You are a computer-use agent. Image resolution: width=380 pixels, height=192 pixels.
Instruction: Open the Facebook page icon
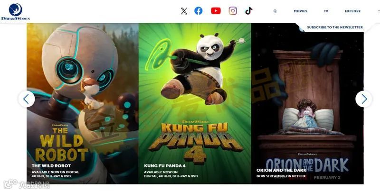tap(198, 11)
